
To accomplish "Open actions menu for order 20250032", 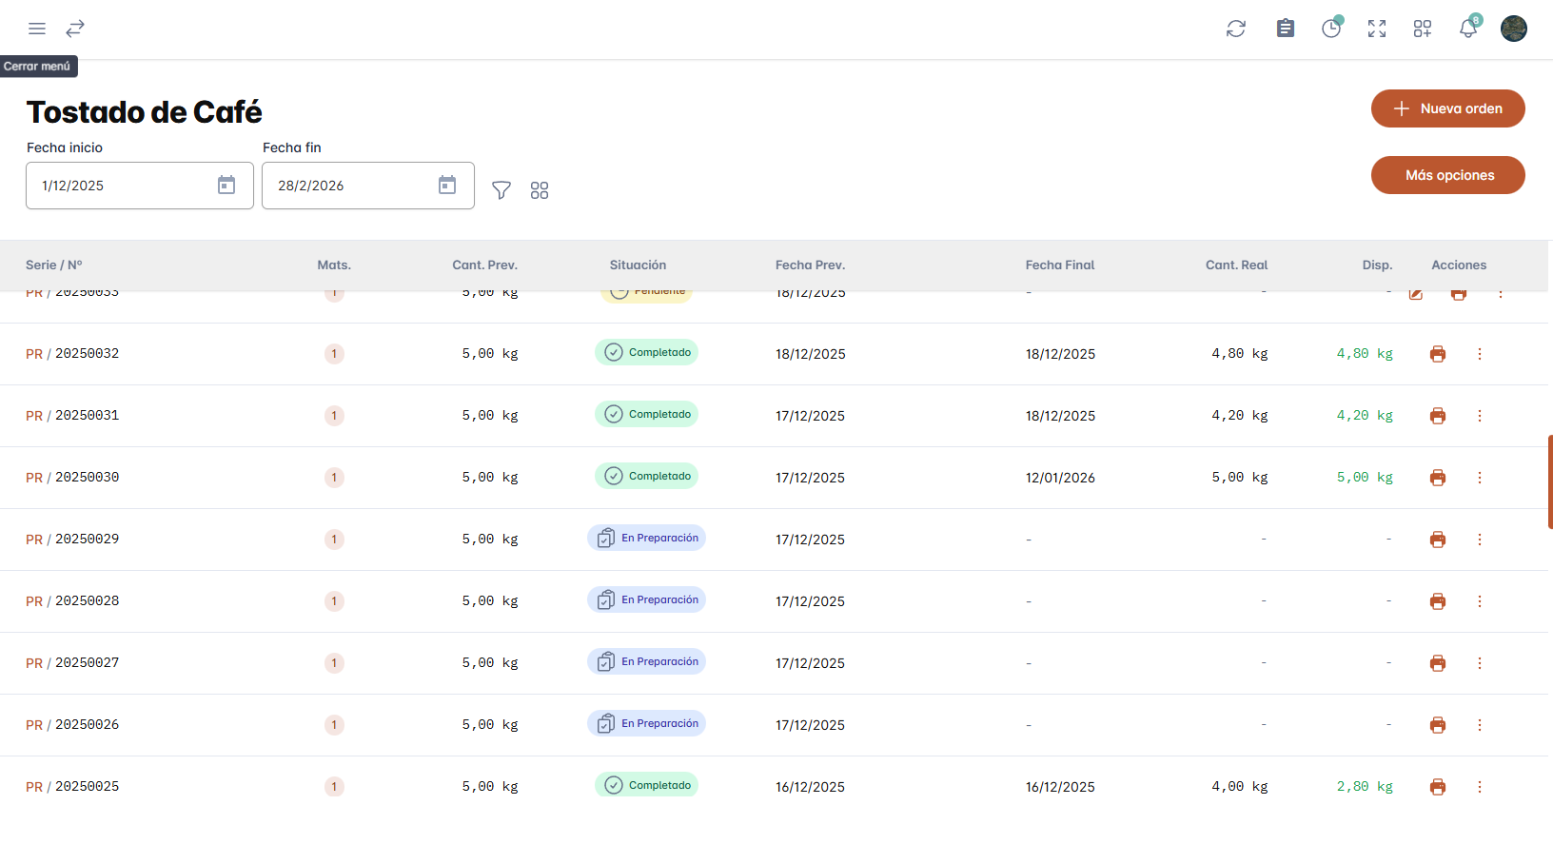I will click(1480, 354).
